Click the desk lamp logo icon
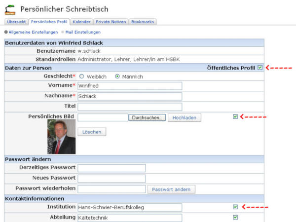 point(10,10)
